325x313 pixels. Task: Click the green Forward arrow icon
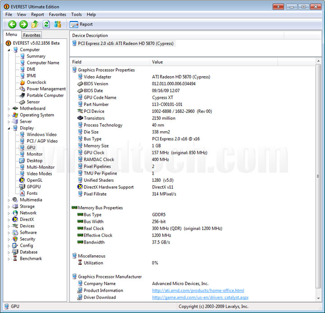(x=23, y=24)
